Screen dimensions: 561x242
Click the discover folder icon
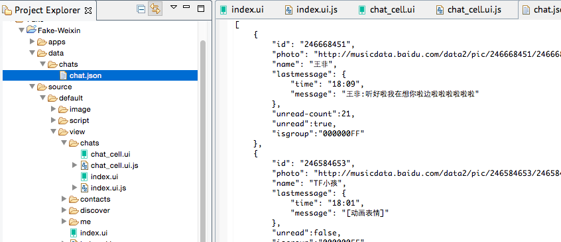(x=74, y=210)
